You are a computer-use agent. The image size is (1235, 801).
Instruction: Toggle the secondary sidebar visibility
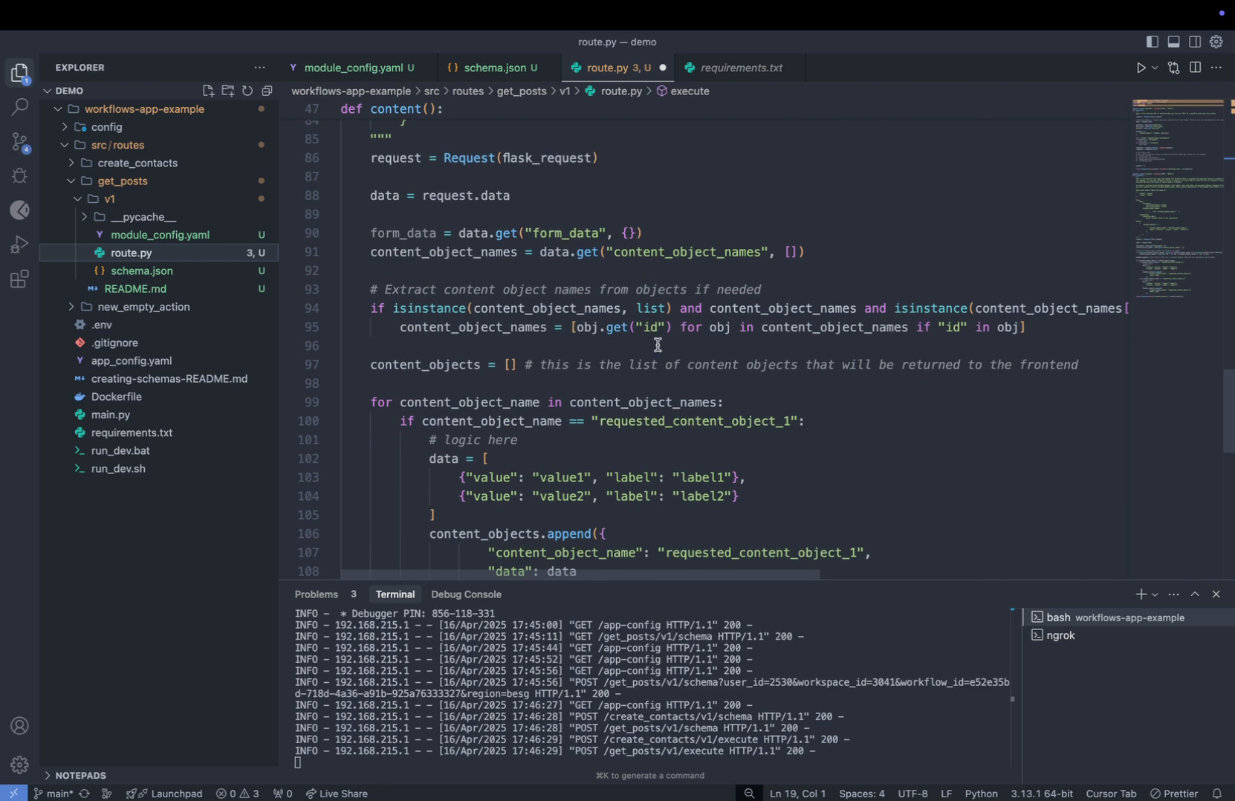1195,42
